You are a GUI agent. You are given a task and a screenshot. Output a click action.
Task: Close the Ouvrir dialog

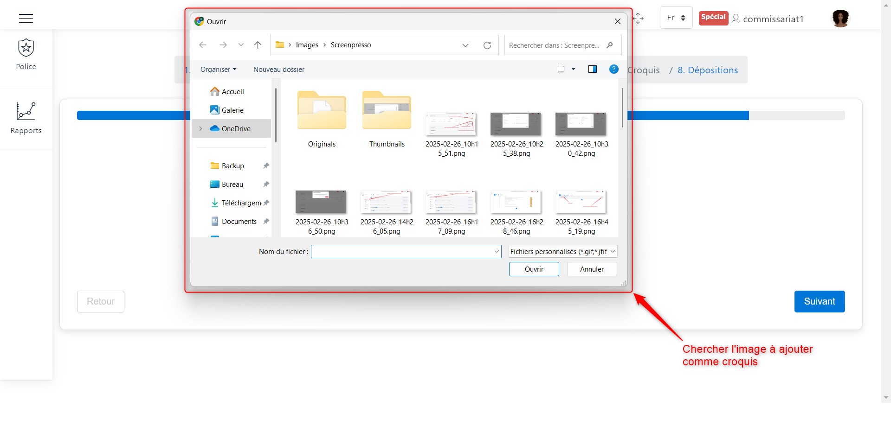pyautogui.click(x=618, y=21)
